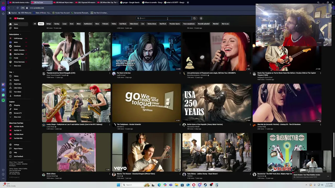The height and width of the screenshot is (188, 335).
Task: Open the You section chevron
Action: click(13, 72)
